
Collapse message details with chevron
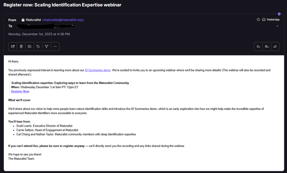pos(278,26)
